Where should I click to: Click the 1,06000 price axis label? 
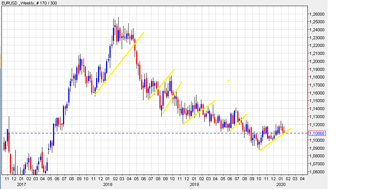317,171
